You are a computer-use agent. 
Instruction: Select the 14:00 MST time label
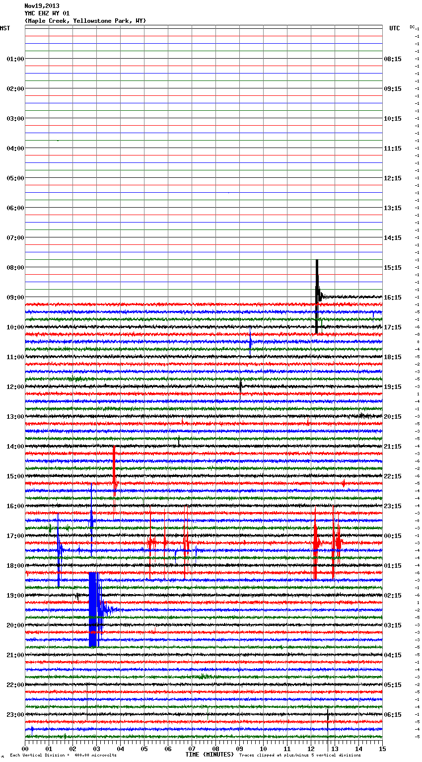(15, 447)
